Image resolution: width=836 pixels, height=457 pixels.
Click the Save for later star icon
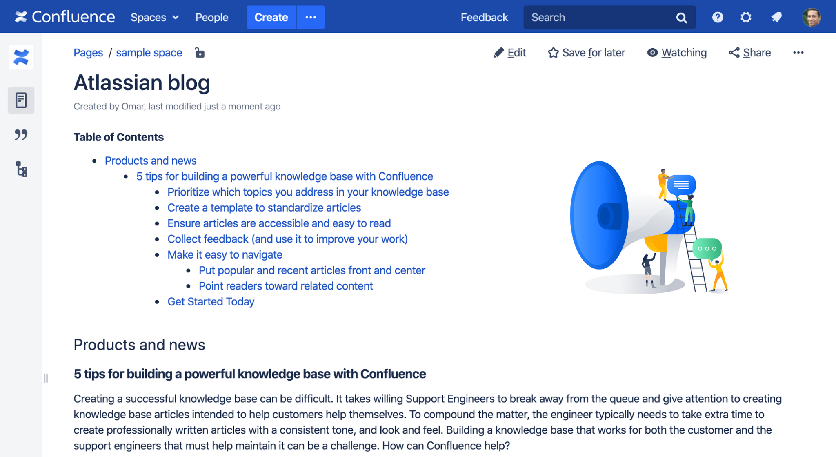click(552, 52)
